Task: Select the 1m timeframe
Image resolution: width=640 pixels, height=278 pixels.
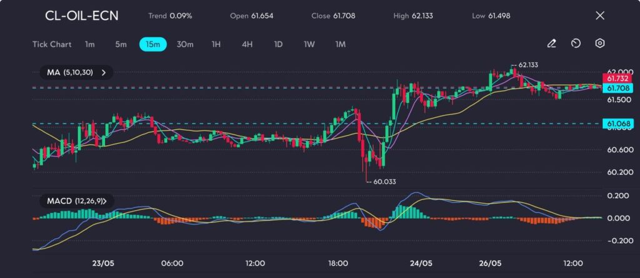Action: point(90,44)
